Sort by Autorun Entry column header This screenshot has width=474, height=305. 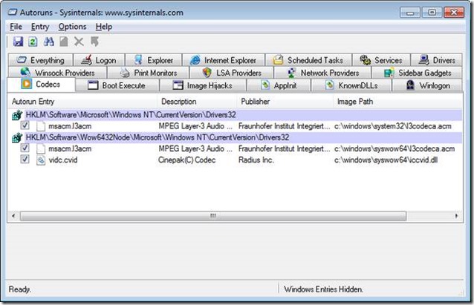click(82, 102)
